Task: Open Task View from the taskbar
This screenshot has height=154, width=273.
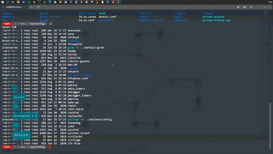Action: tap(13, 2)
